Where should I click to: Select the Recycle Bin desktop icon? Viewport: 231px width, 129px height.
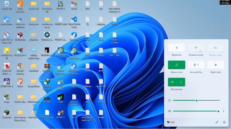pyautogui.click(x=6, y=6)
